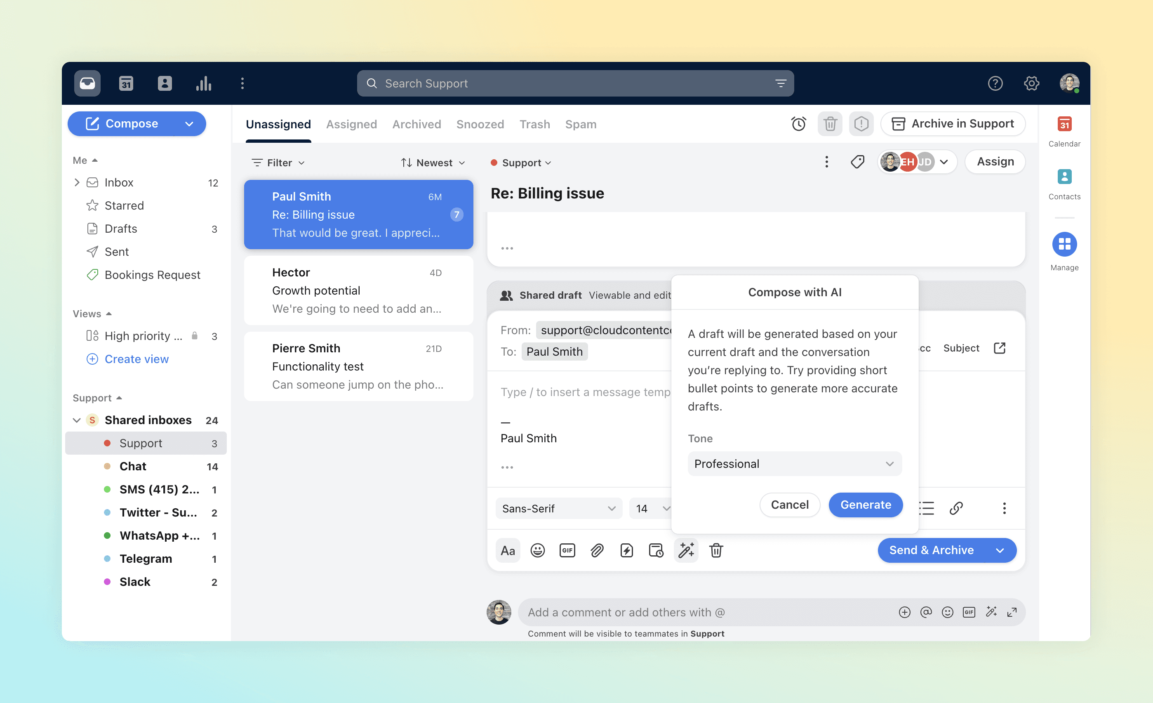Click the Generate button

click(x=866, y=505)
